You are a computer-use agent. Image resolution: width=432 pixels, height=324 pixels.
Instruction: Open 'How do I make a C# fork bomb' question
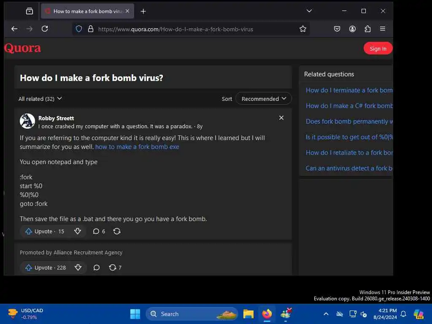349,106
